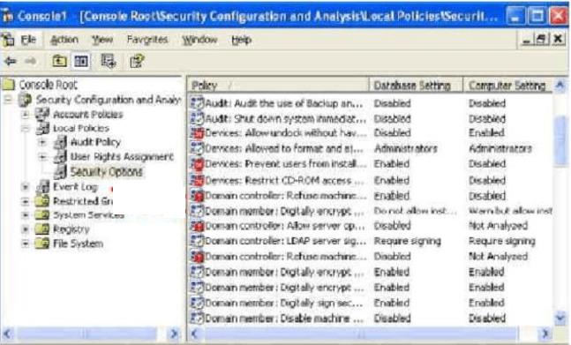The height and width of the screenshot is (345, 571).
Task: Click the red icon for Devices: Restrict CD-ROM access
Action: 197,180
